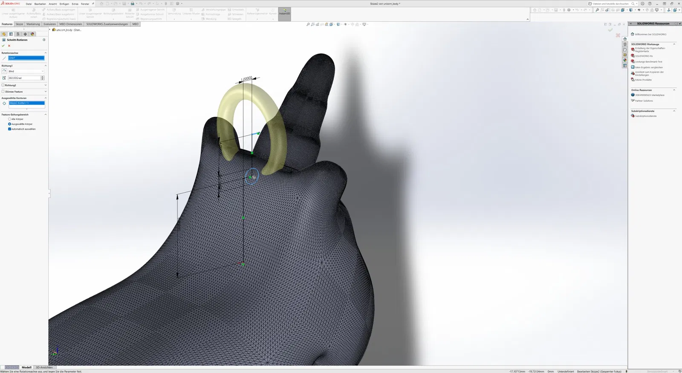Viewport: 682px width, 373px height.
Task: Open the DimXpertManager crosshair tab icon
Action: pos(25,34)
